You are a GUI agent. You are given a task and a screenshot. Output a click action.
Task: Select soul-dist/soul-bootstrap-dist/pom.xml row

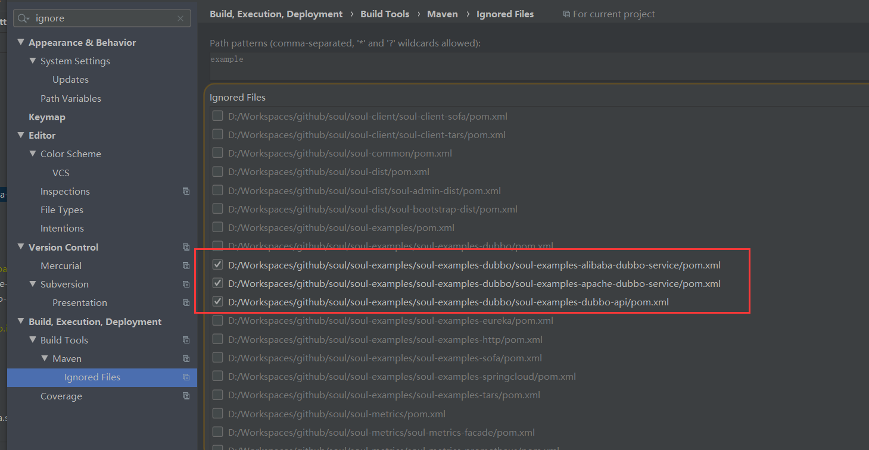tap(373, 209)
